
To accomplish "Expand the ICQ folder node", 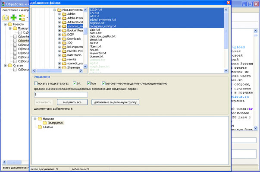I will (60, 43).
